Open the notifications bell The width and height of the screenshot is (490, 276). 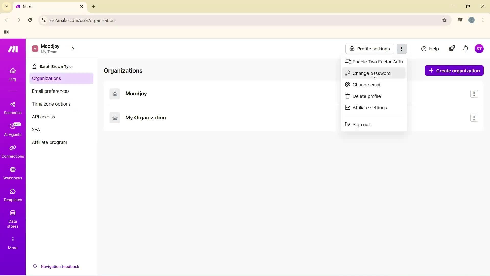click(x=465, y=49)
